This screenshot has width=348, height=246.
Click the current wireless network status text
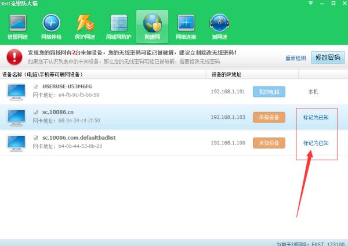[310, 244]
